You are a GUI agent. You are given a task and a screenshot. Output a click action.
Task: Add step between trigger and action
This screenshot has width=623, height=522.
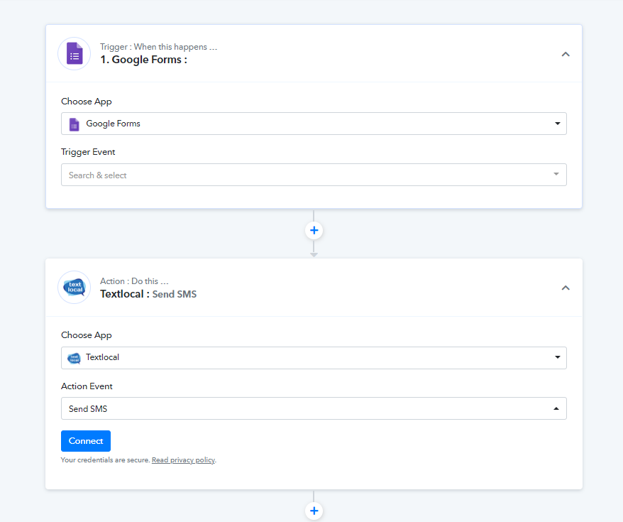pyautogui.click(x=314, y=230)
